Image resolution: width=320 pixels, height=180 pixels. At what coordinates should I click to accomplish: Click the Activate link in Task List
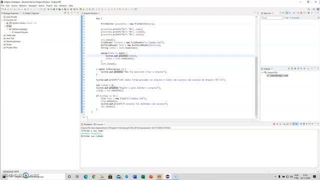pos(295,18)
